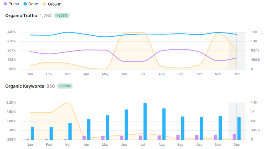
Task: Click the blue Dopo bar for June
Action: pos(126,124)
